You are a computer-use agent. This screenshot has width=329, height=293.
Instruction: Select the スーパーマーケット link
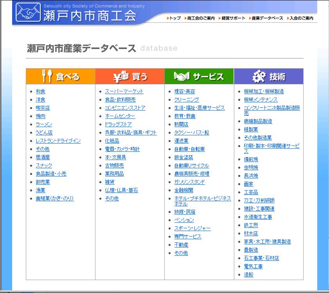124,91
